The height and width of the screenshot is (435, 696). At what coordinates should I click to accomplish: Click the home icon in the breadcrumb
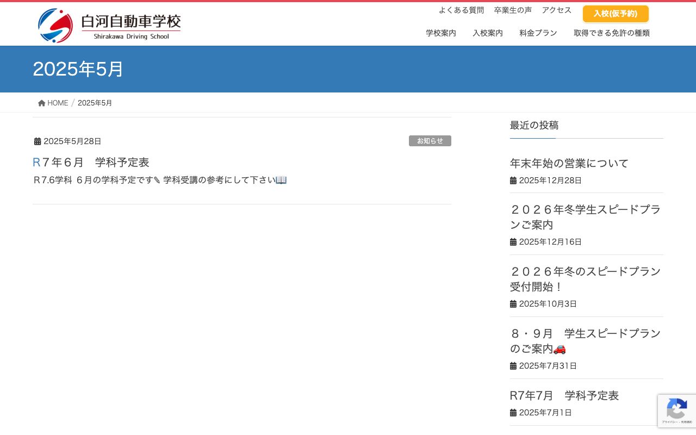(42, 102)
